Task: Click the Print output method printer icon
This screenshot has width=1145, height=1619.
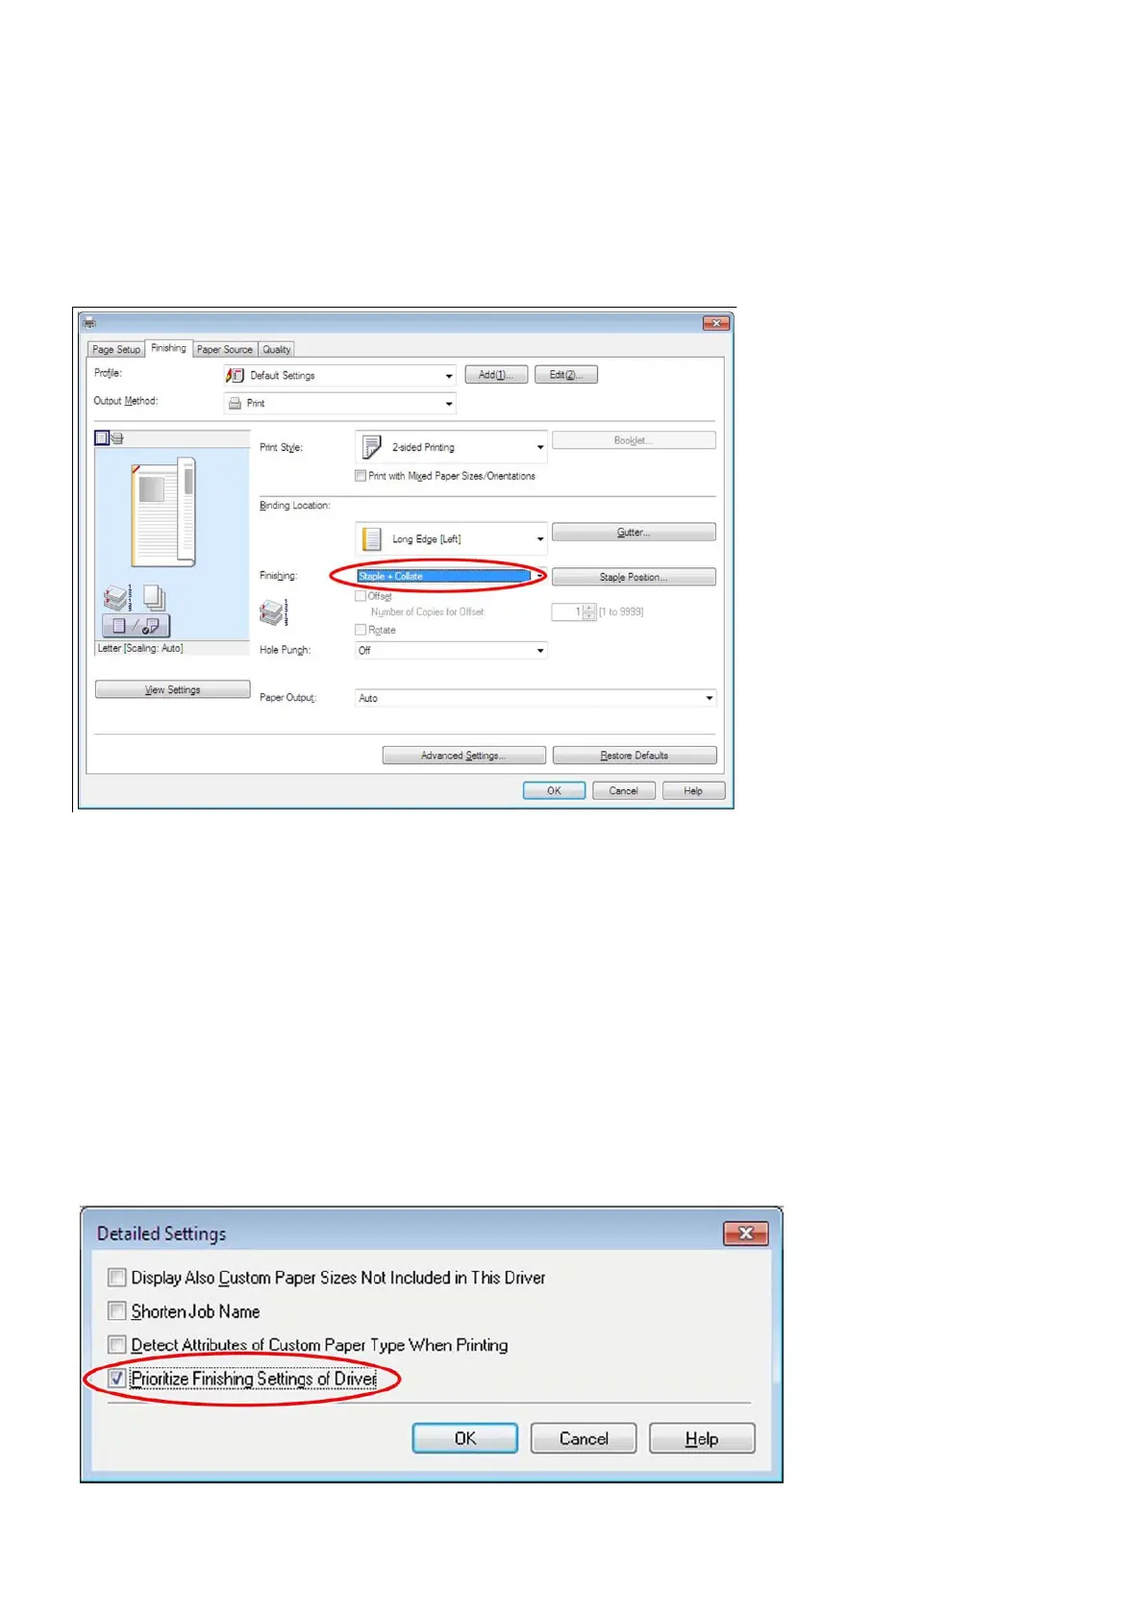Action: coord(235,403)
